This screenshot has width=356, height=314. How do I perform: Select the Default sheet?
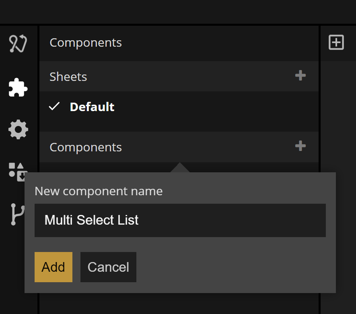92,107
